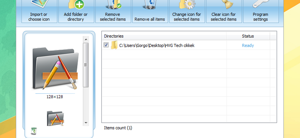Click yellow folder icon in directory row
Image resolution: width=300 pixels, height=138 pixels.
tap(114, 45)
